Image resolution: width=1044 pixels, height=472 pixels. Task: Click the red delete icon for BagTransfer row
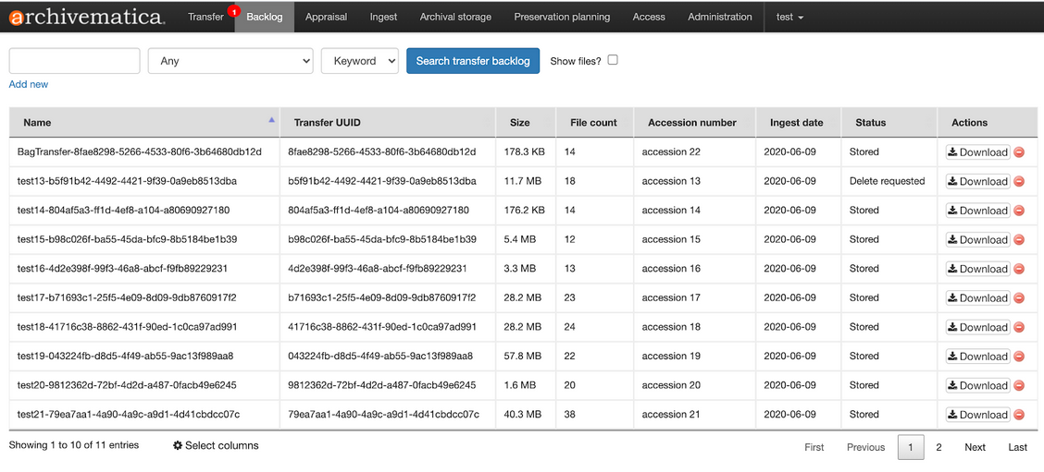pyautogui.click(x=1019, y=152)
